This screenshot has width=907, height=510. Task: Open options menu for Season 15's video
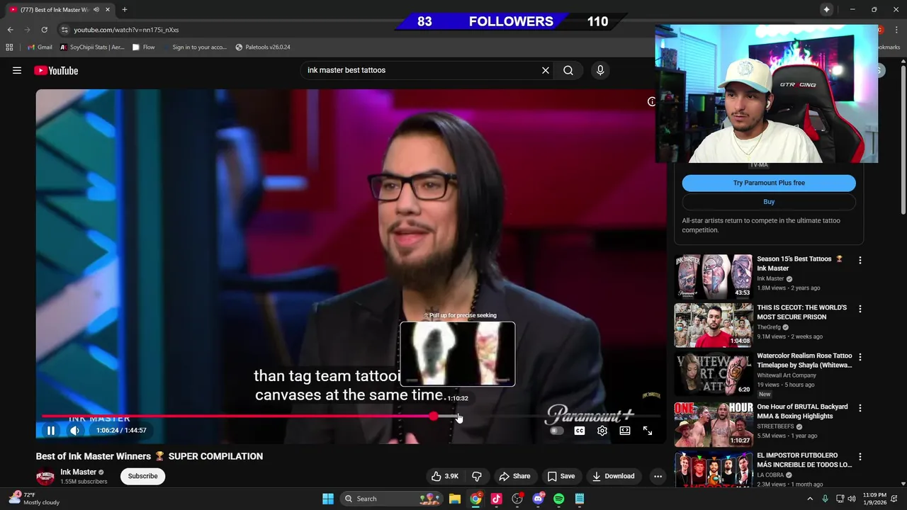point(860,261)
